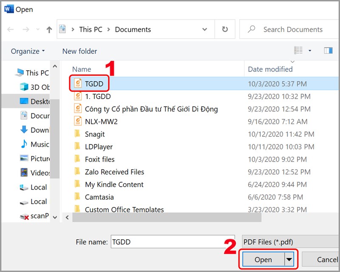This screenshot has height=272, width=340.
Task: Select the first Local disk drive
Action: click(x=34, y=187)
